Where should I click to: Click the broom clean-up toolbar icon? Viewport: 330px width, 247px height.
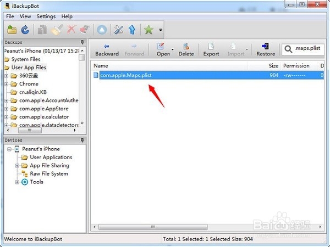[57, 30]
